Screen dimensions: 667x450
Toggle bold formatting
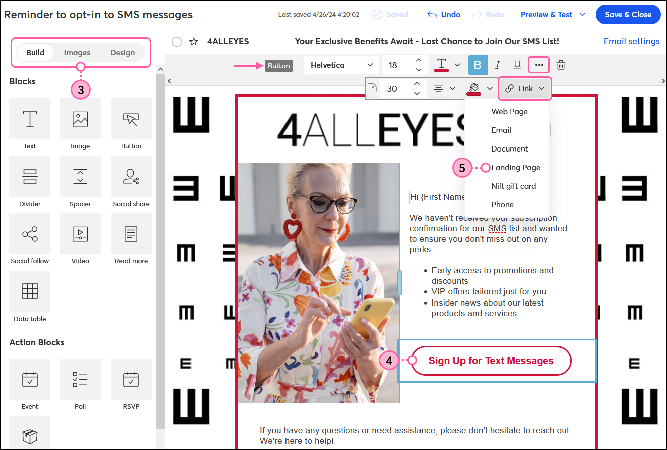click(x=478, y=65)
